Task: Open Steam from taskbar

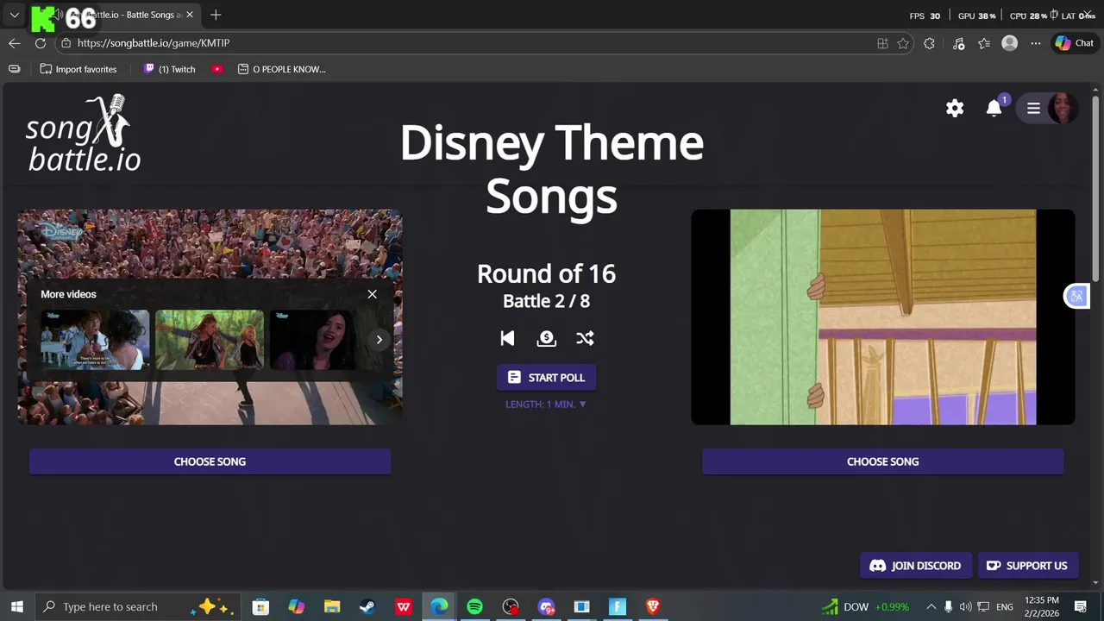Action: point(367,607)
